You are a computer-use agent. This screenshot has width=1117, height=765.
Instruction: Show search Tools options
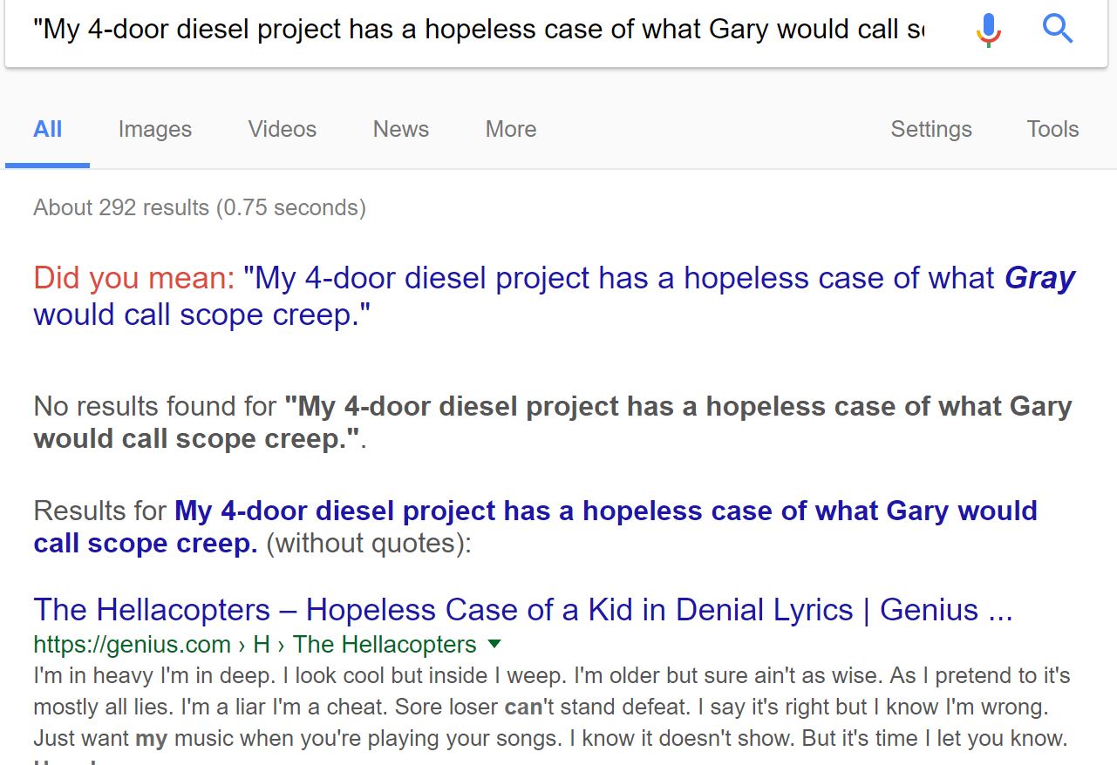[1052, 130]
